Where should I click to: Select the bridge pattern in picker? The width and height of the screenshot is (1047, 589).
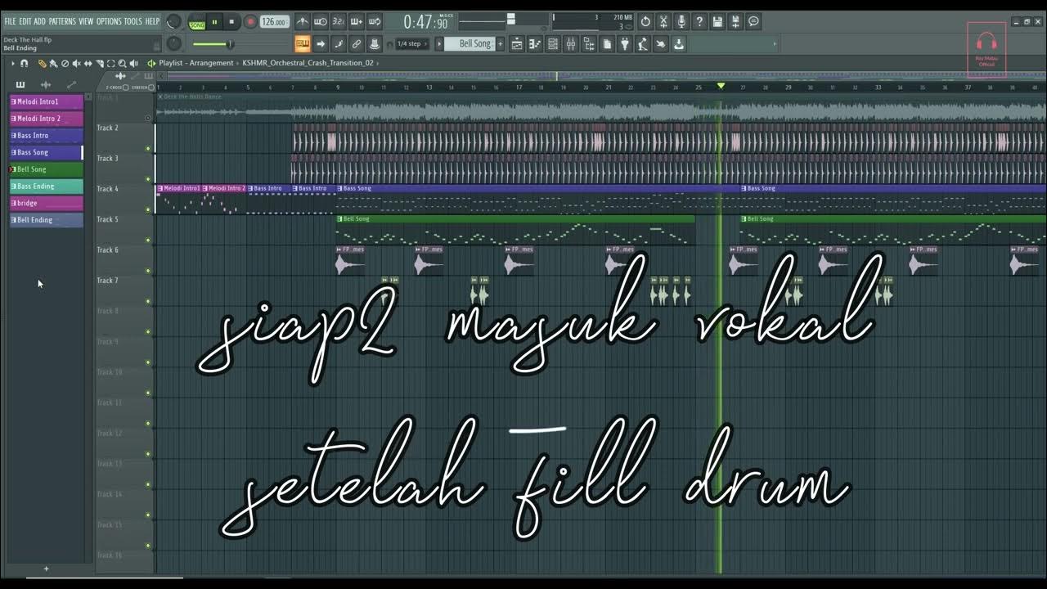(46, 203)
